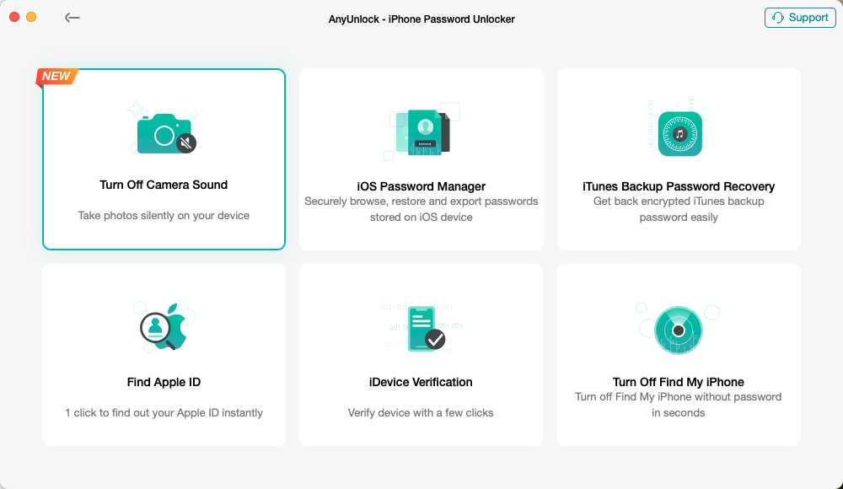The width and height of the screenshot is (843, 489).
Task: Click 'Securely browse, restore and export passwords' text
Action: (x=421, y=202)
